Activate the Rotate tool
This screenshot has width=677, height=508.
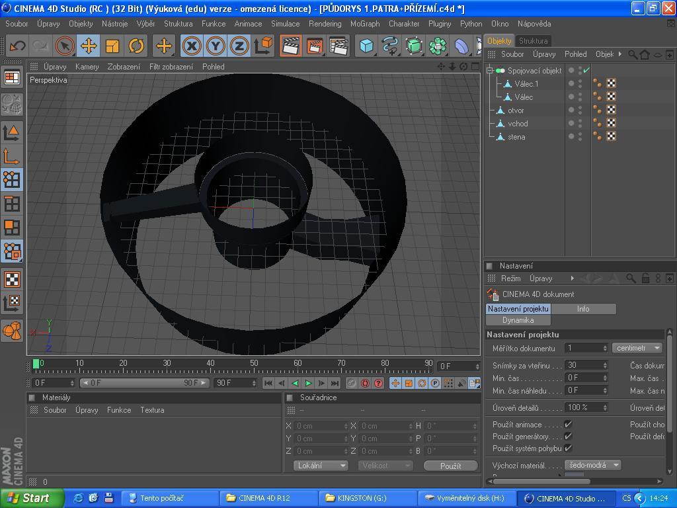tap(136, 46)
